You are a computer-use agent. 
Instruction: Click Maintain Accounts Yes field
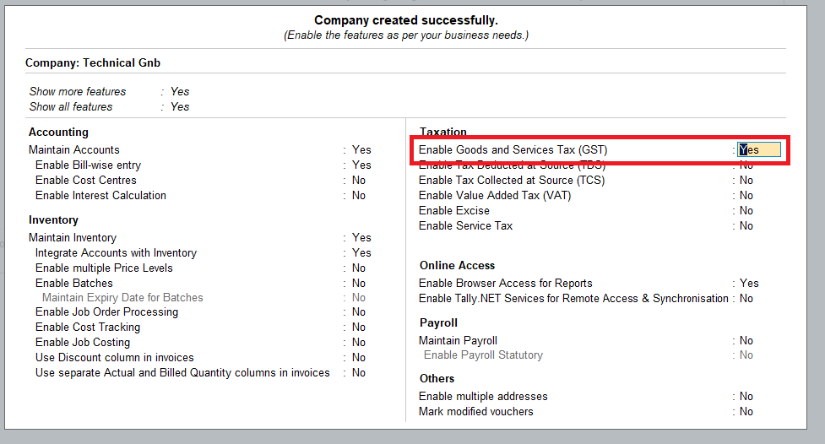[361, 149]
